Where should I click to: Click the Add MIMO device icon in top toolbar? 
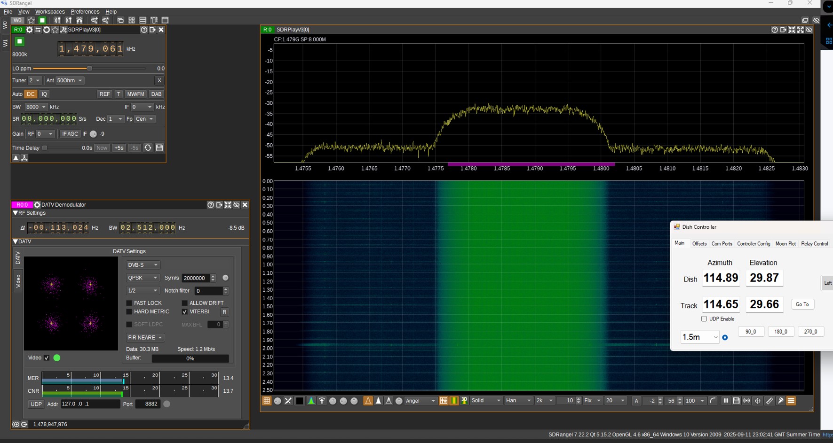(x=79, y=20)
